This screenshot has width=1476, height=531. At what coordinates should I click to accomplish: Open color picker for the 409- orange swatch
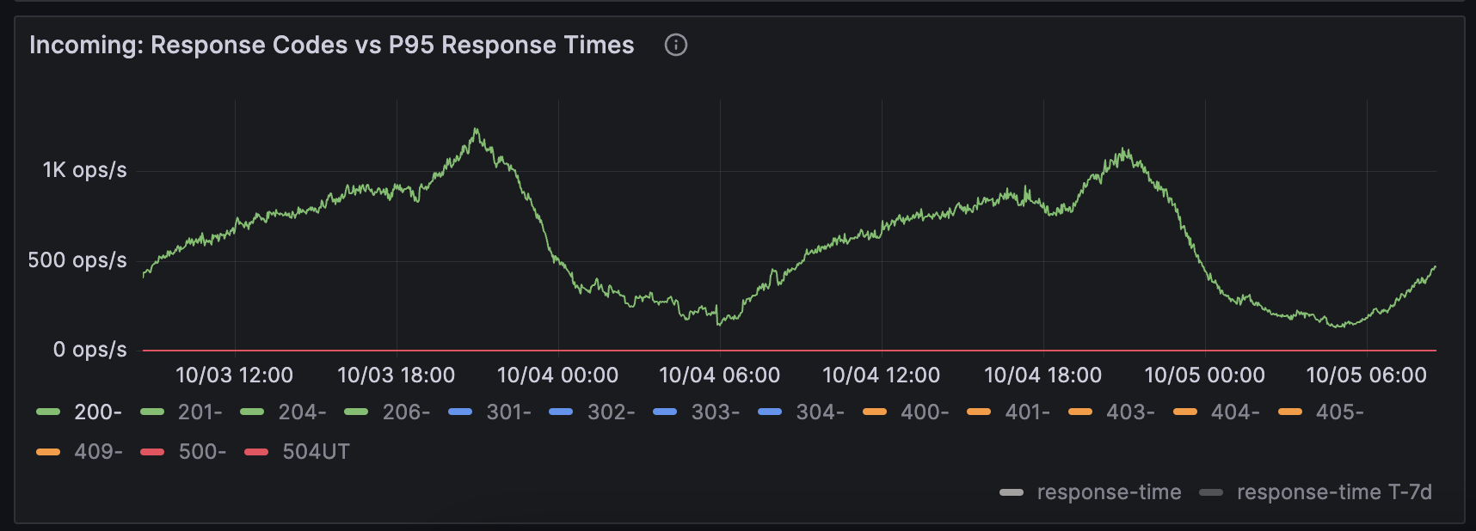coord(48,452)
